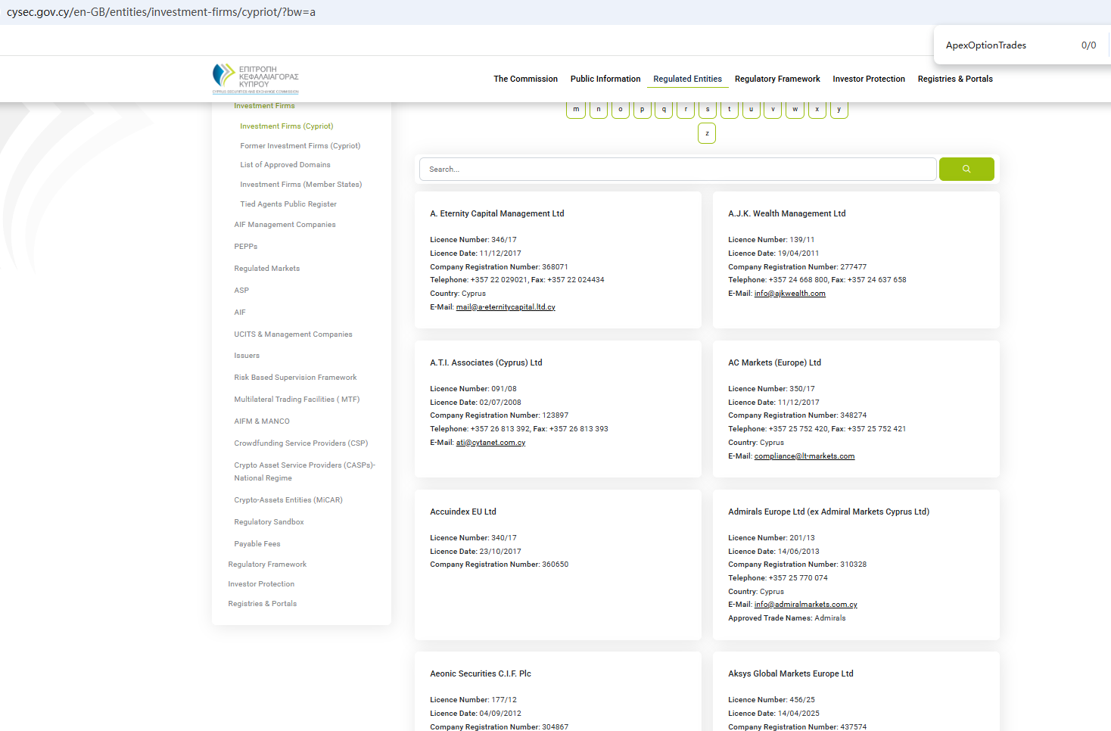1111x731 pixels.
Task: Open the Regulated Entities menu
Action: [x=687, y=79]
